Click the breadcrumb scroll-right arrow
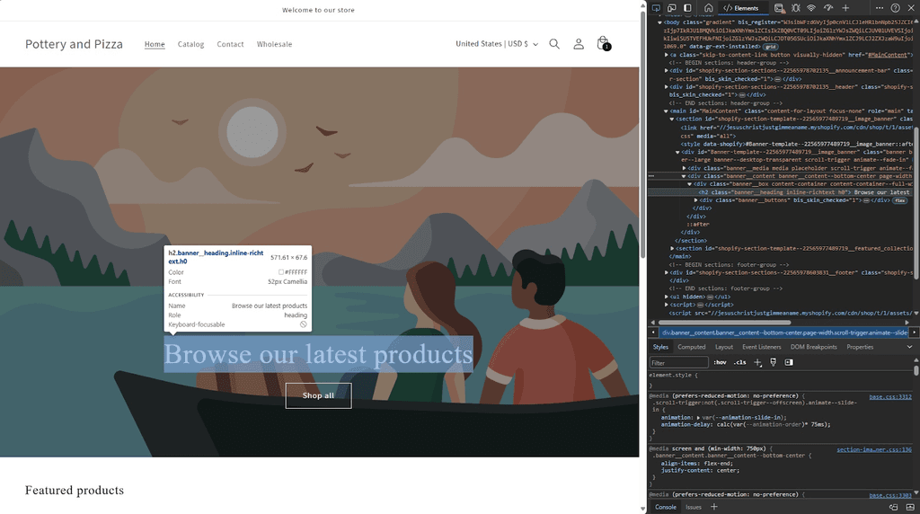The image size is (920, 514). point(914,332)
